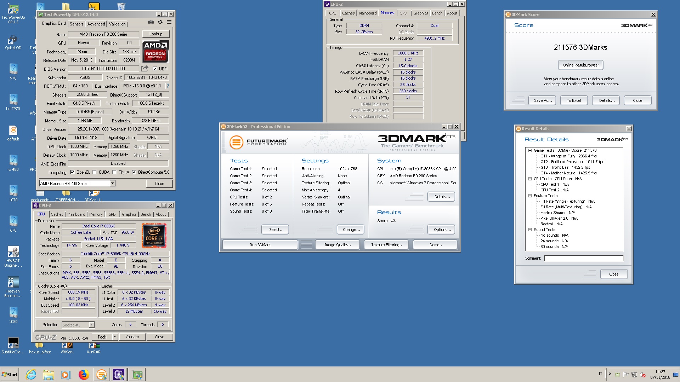Open the GPU-Z hamburger menu icon
The image size is (680, 382).
click(169, 22)
